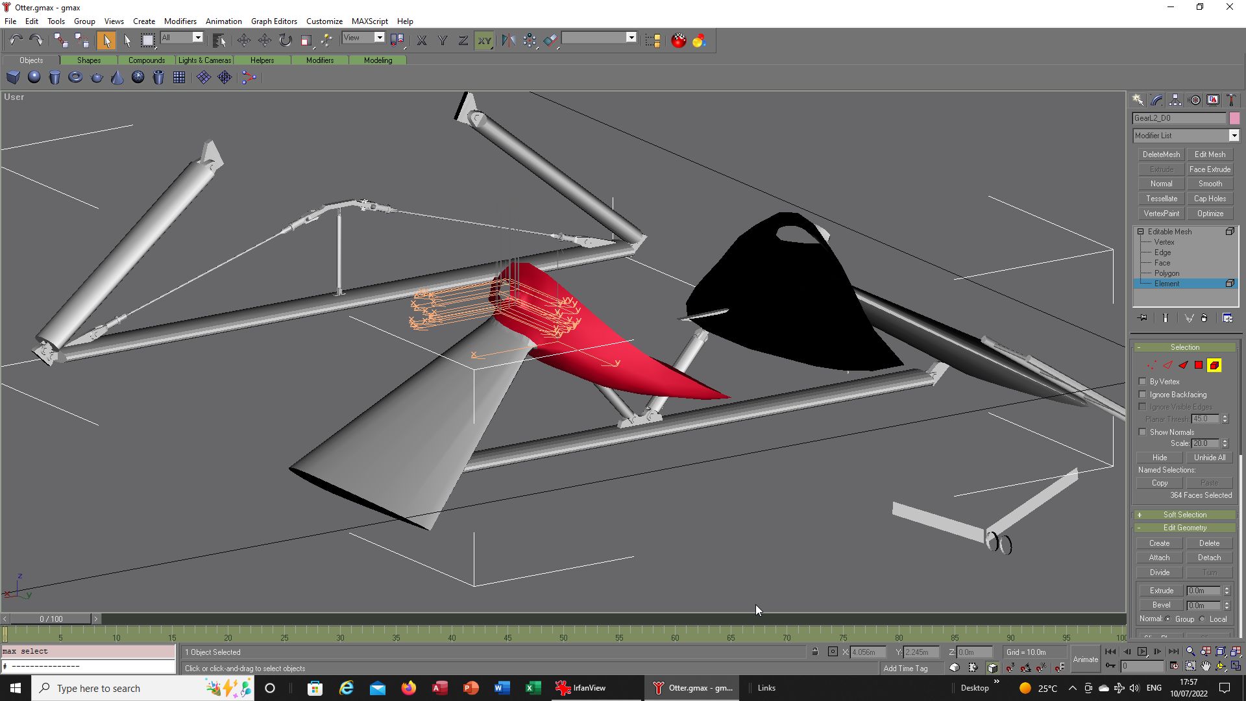The image size is (1246, 701).
Task: Select Polygon sub-object selection icon
Action: pyautogui.click(x=1199, y=365)
